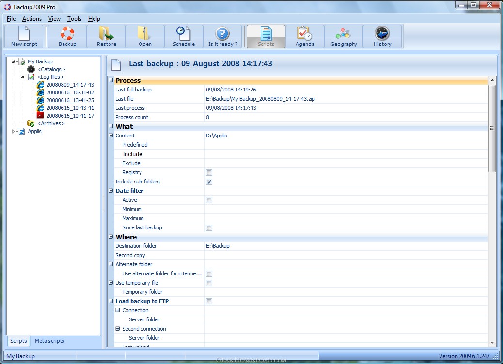Switch to the Meta scripts tab
The height and width of the screenshot is (364, 503).
tap(49, 341)
